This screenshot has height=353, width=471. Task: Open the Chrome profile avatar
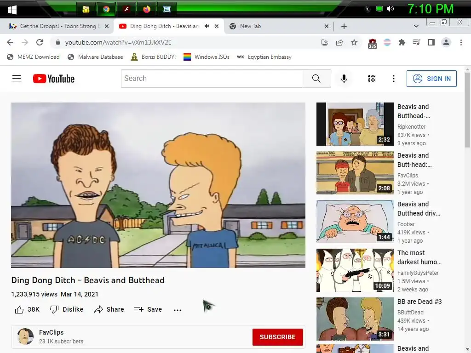coord(446,42)
